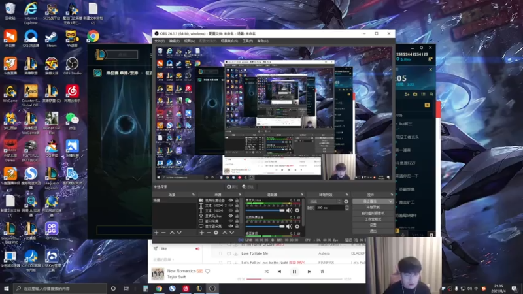Open the Scene Collection menu in OBS

coord(229,41)
